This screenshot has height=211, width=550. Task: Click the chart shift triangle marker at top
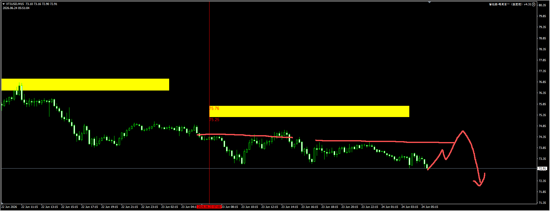point(430,2)
